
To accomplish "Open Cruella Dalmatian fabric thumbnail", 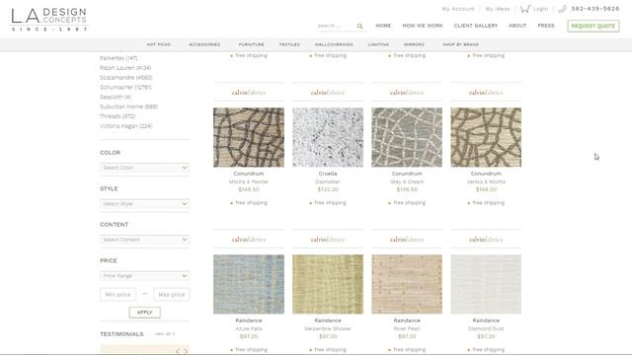I will [328, 137].
